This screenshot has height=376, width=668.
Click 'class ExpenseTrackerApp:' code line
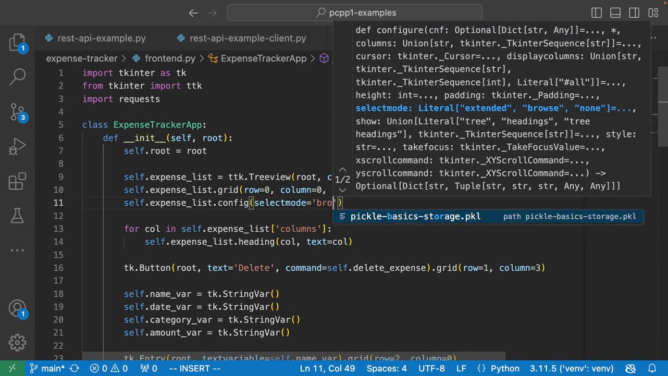click(144, 124)
